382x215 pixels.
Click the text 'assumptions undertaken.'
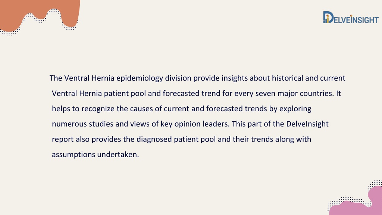[95, 155]
